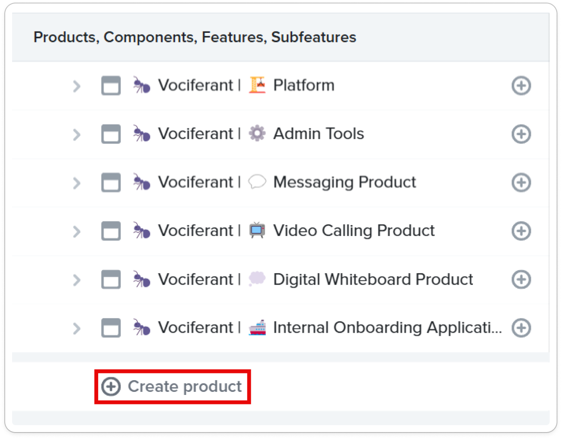Click the TV emoji for Video Calling
The width and height of the screenshot is (562, 439).
tap(257, 230)
